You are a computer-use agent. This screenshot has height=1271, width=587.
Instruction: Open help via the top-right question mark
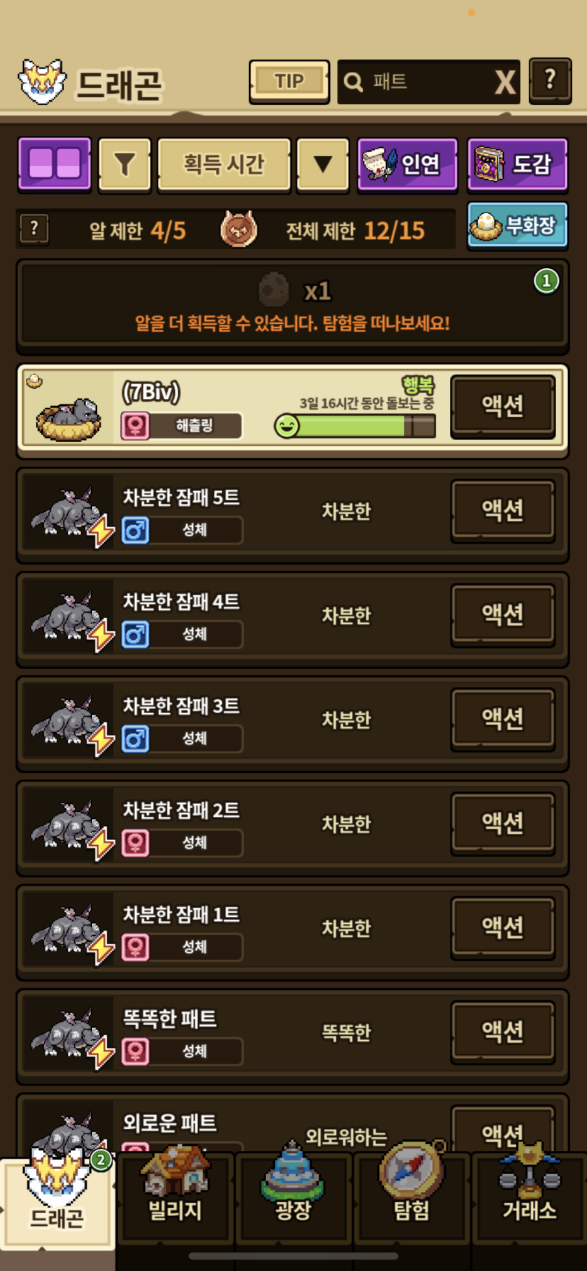click(550, 80)
